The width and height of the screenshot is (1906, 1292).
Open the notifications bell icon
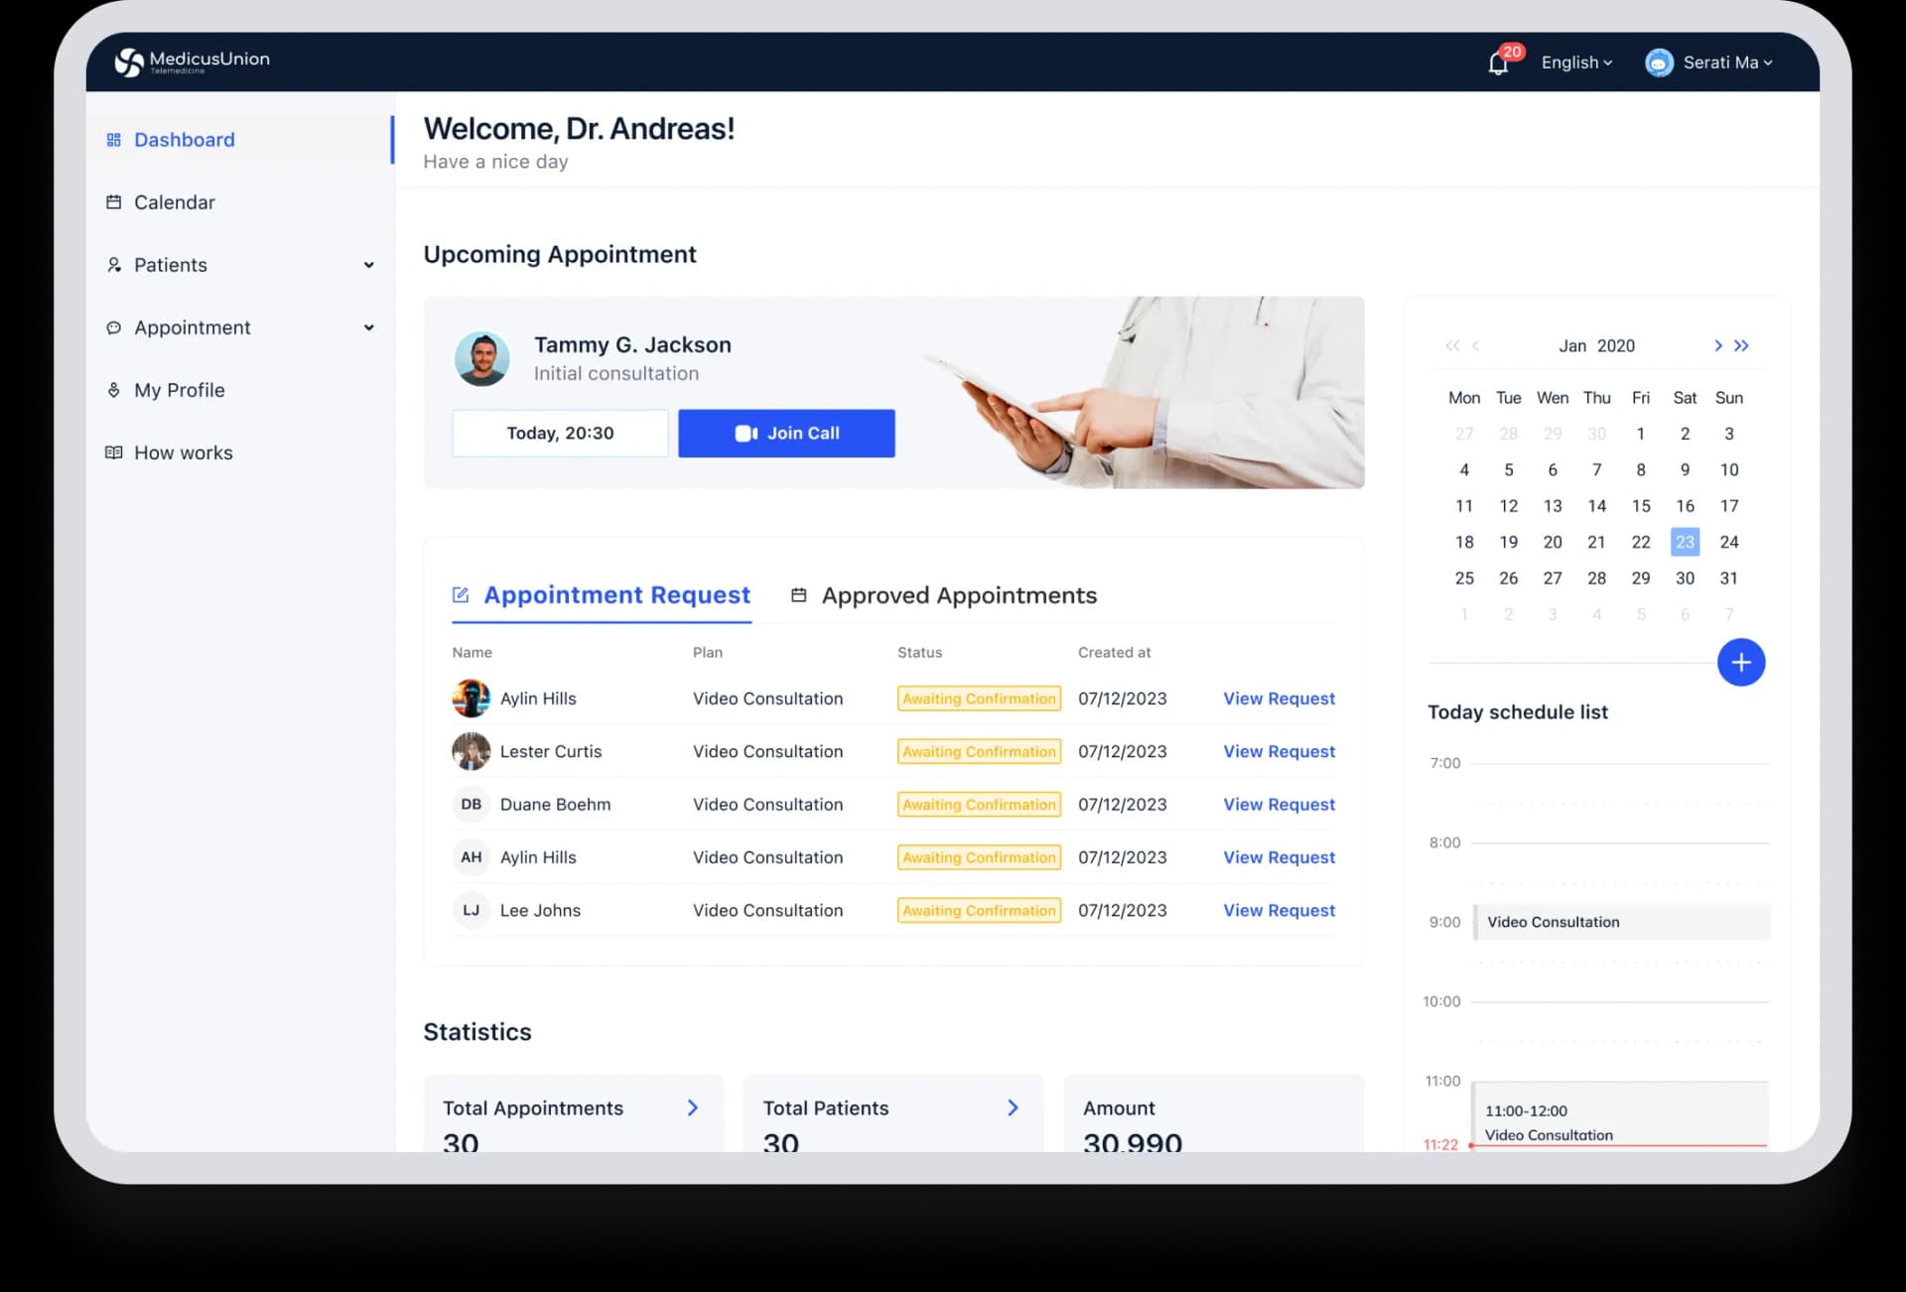pyautogui.click(x=1498, y=64)
